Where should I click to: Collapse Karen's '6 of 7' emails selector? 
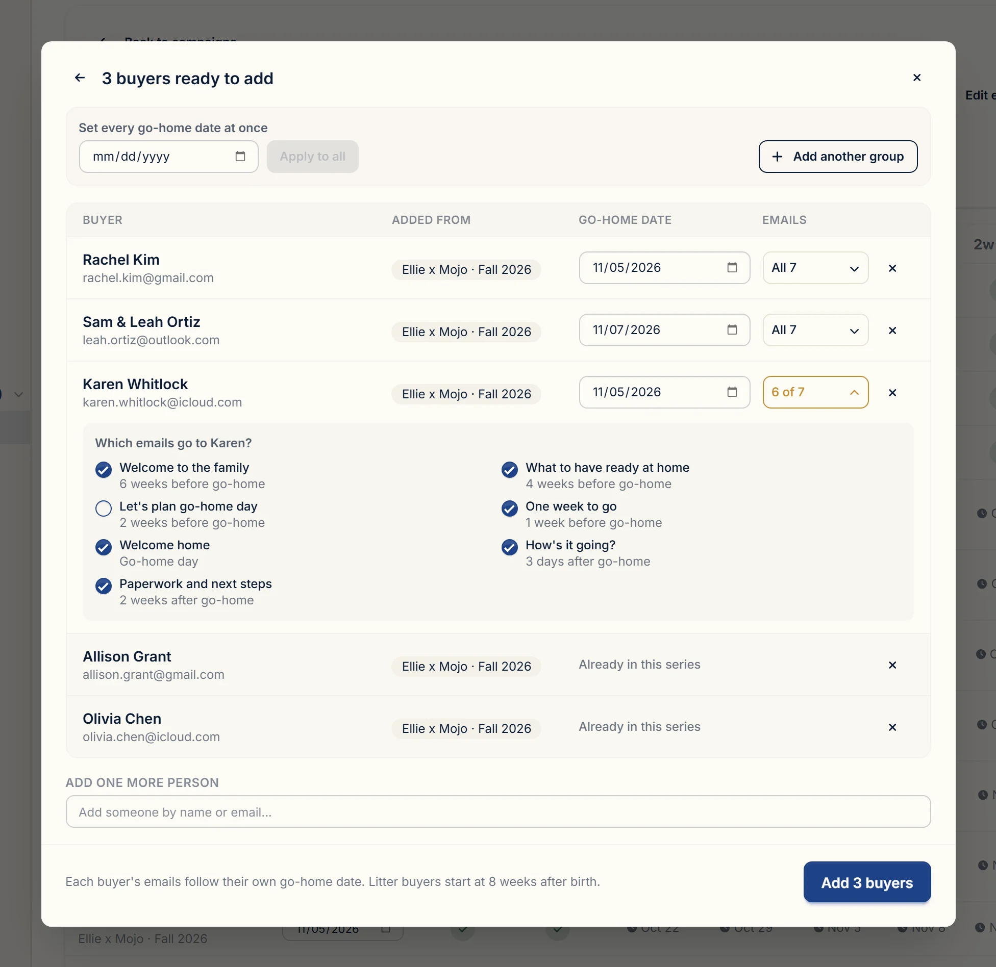pos(815,392)
